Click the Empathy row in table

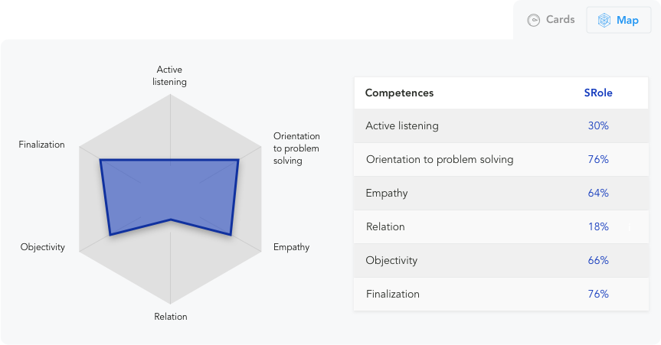pyautogui.click(x=501, y=193)
